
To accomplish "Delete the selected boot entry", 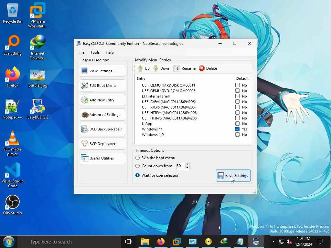I will pos(208,68).
